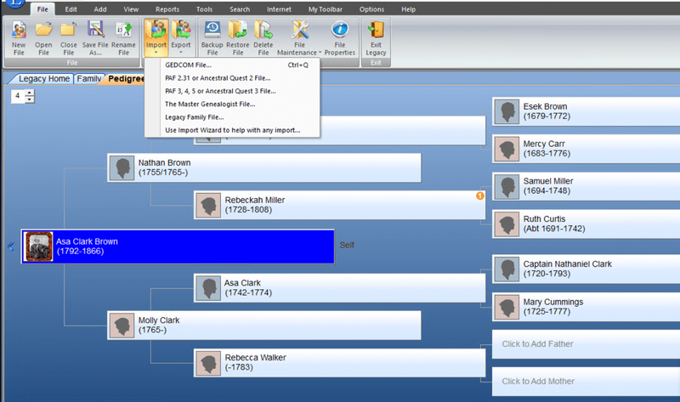Screen dimensions: 680x402
Task: Choose PAF 3, 4, 5 or Ancestral Quest 3 File
Action: pos(232,91)
